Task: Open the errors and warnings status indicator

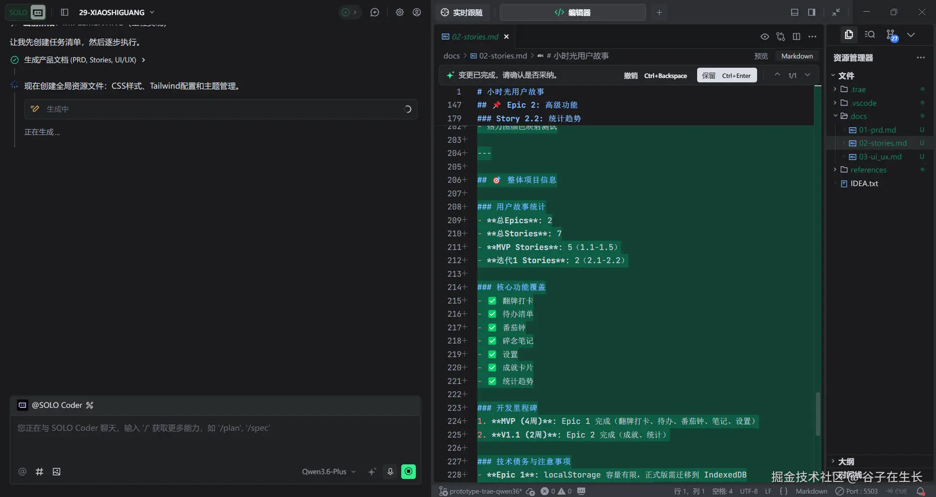Action: 556,491
